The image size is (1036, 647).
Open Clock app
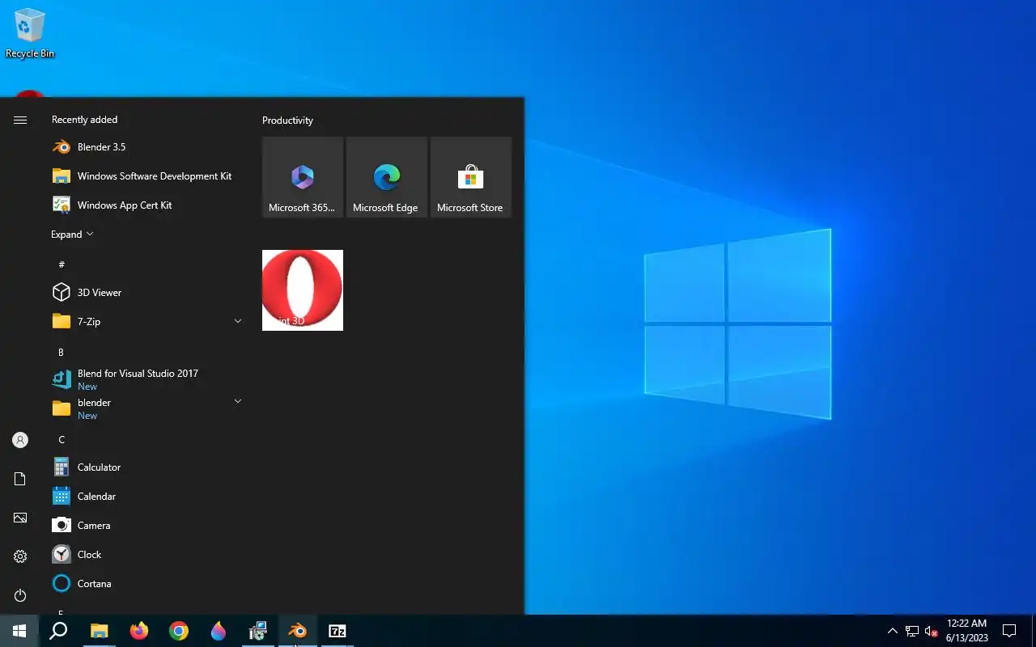pyautogui.click(x=146, y=555)
